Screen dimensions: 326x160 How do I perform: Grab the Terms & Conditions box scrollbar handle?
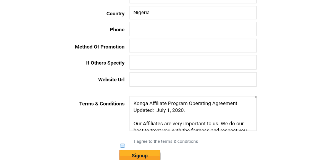point(255,97)
